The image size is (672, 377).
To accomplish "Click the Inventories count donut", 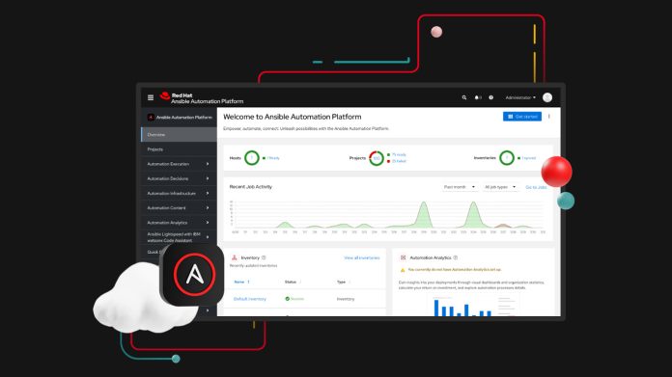I will [x=507, y=158].
